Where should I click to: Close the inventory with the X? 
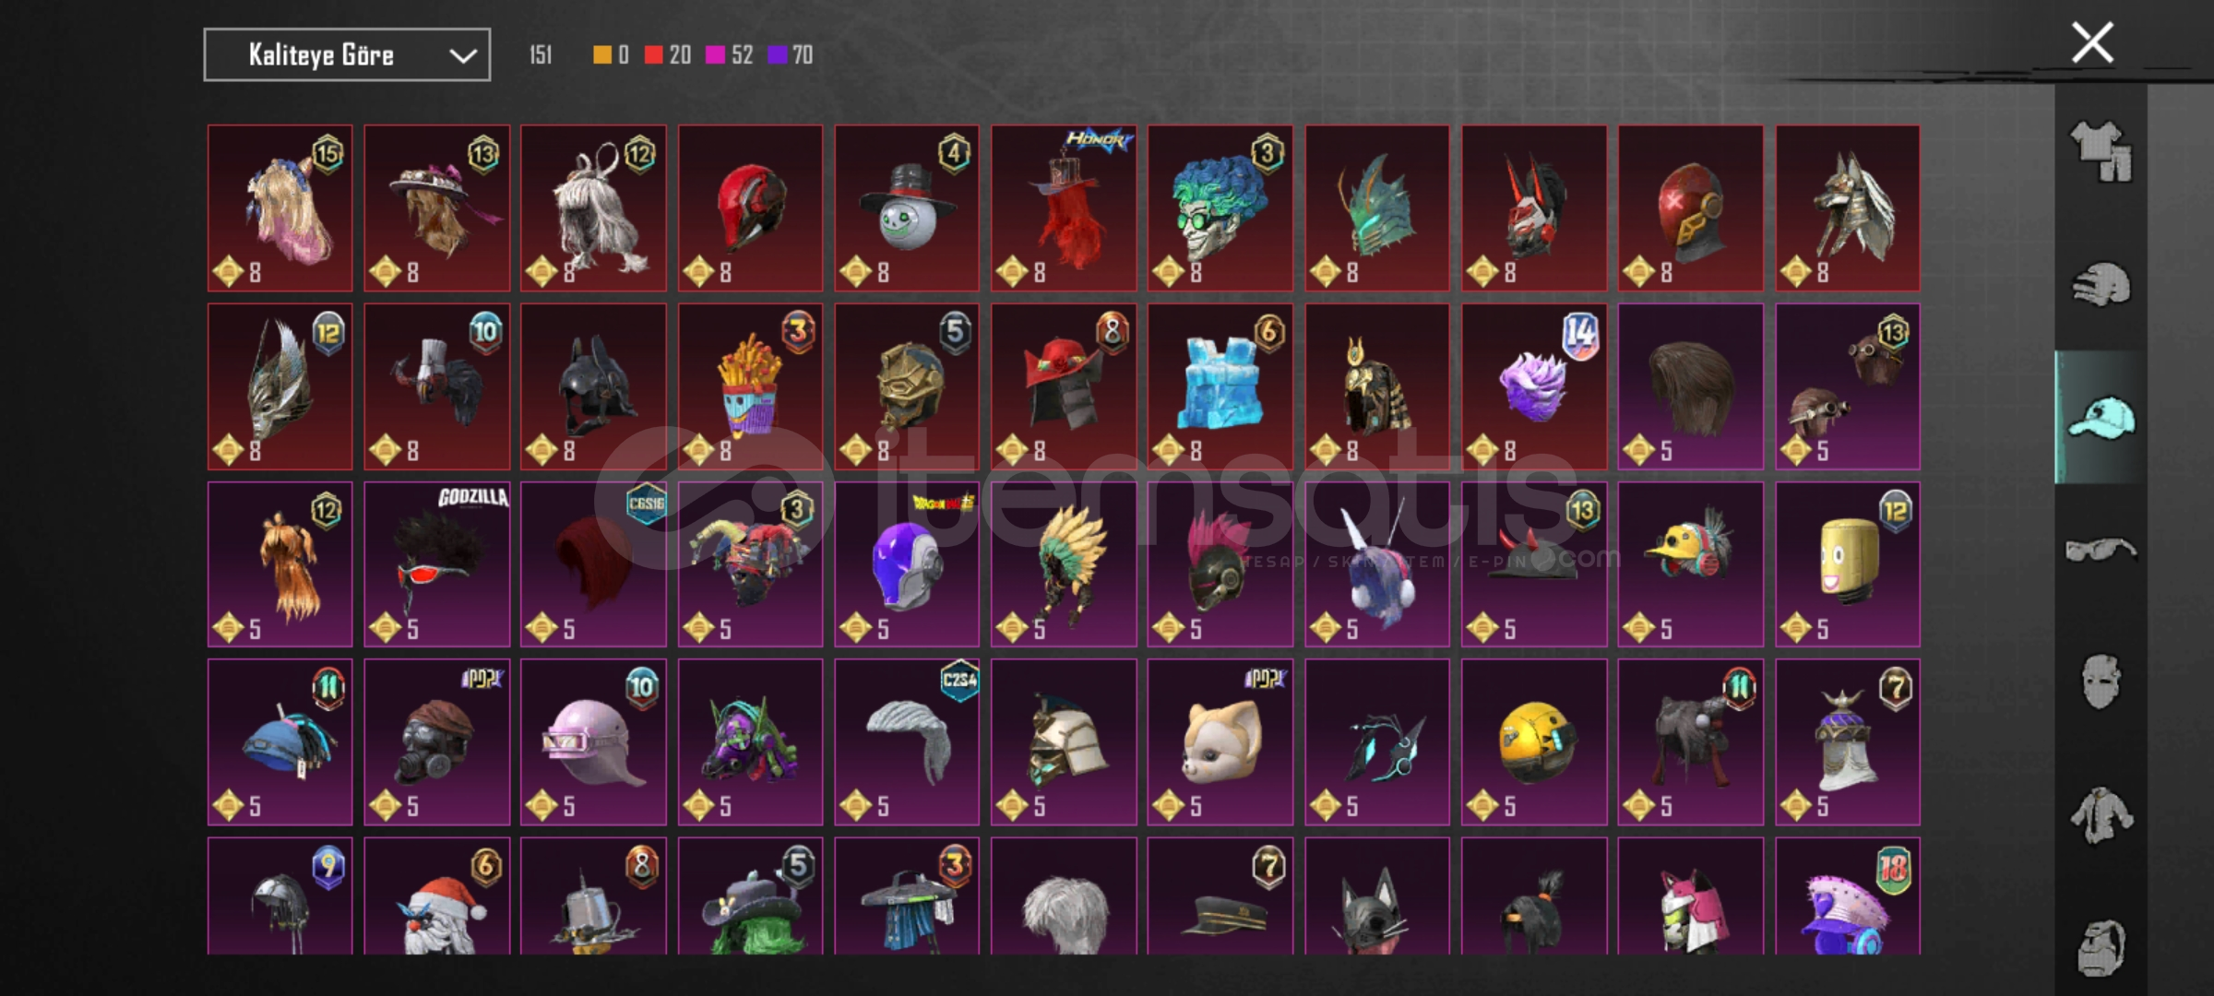[2092, 42]
